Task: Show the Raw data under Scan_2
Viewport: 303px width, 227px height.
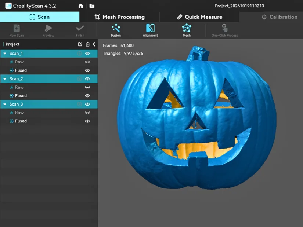Action: [87, 87]
